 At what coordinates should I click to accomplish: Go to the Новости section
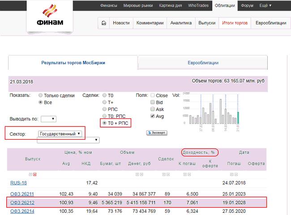pyautogui.click(x=121, y=23)
